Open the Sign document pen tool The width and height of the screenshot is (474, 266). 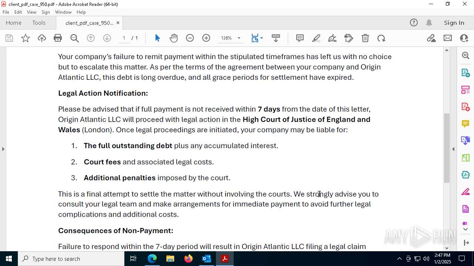click(333, 38)
